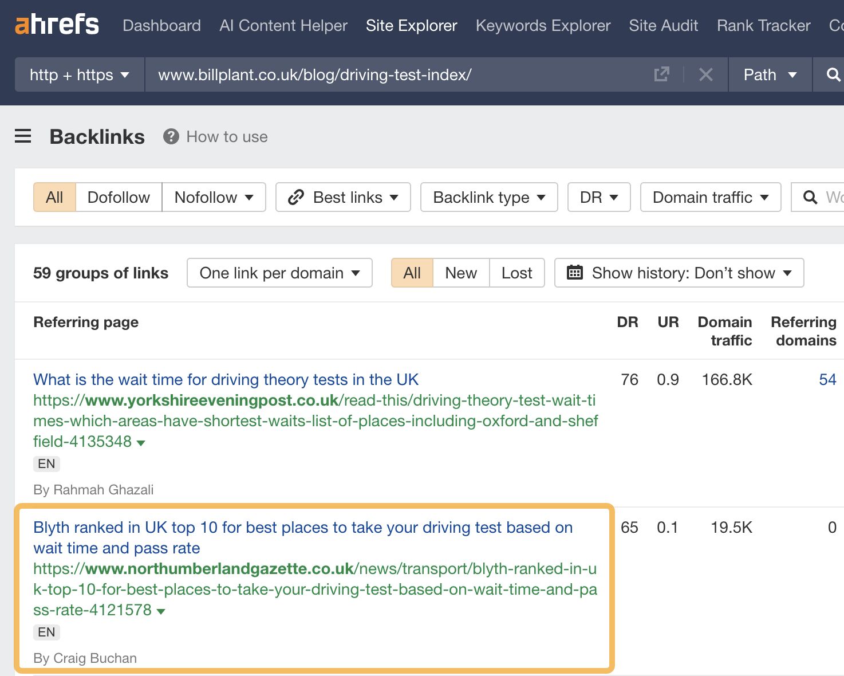Switch links view to Lost

point(516,273)
